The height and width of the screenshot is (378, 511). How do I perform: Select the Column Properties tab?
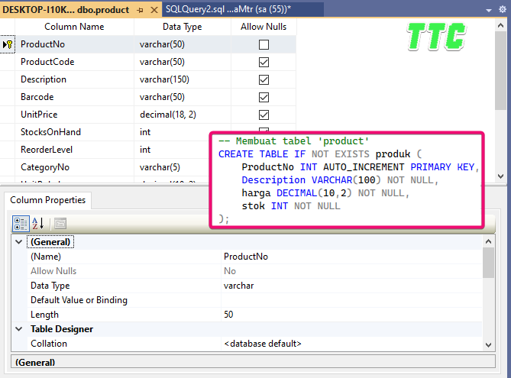pos(47,201)
